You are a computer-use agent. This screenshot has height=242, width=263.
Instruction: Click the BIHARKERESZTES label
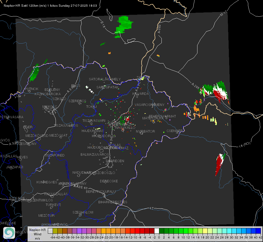(113, 202)
